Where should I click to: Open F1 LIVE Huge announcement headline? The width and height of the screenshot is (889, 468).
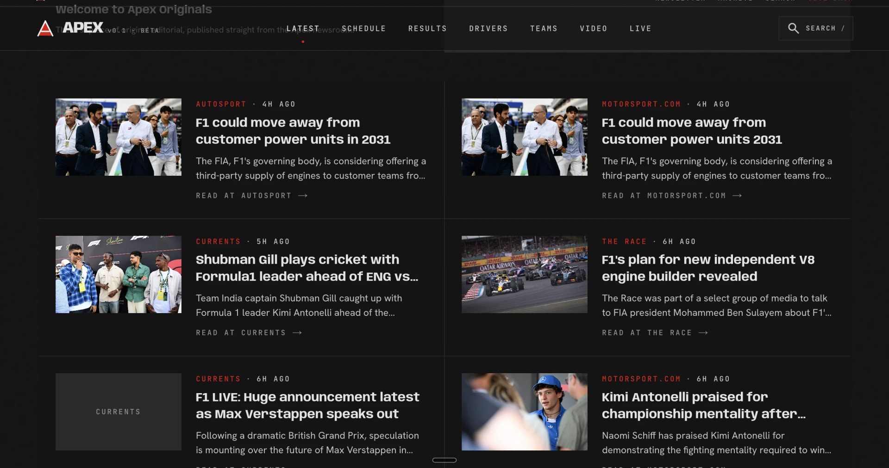point(307,405)
